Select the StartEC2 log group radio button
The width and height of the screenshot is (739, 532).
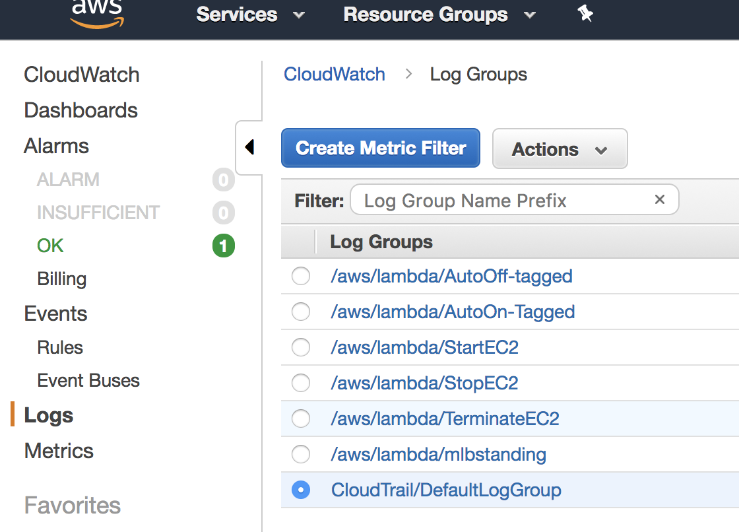pyautogui.click(x=301, y=347)
